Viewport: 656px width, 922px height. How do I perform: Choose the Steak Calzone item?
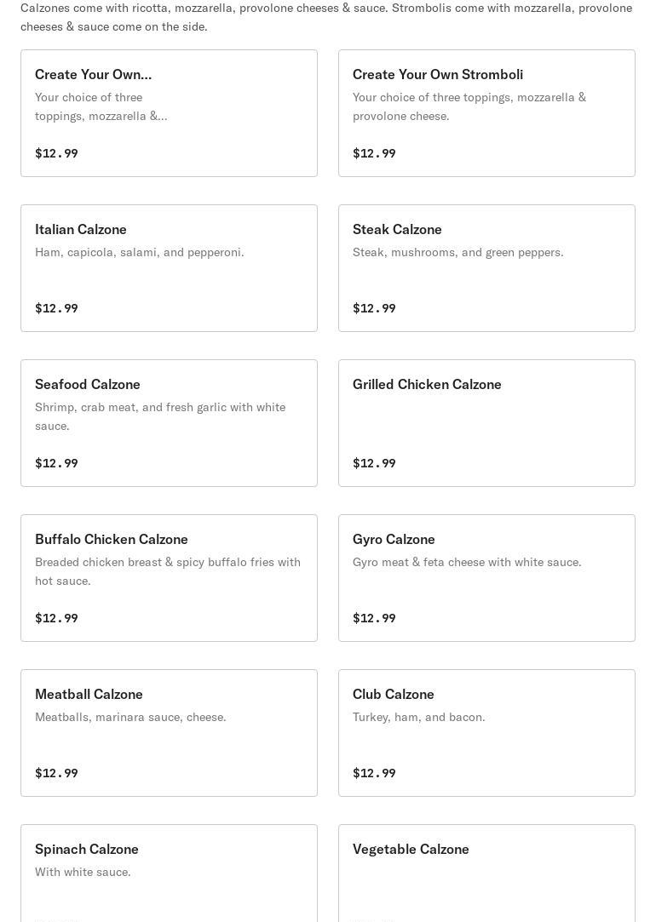486,268
